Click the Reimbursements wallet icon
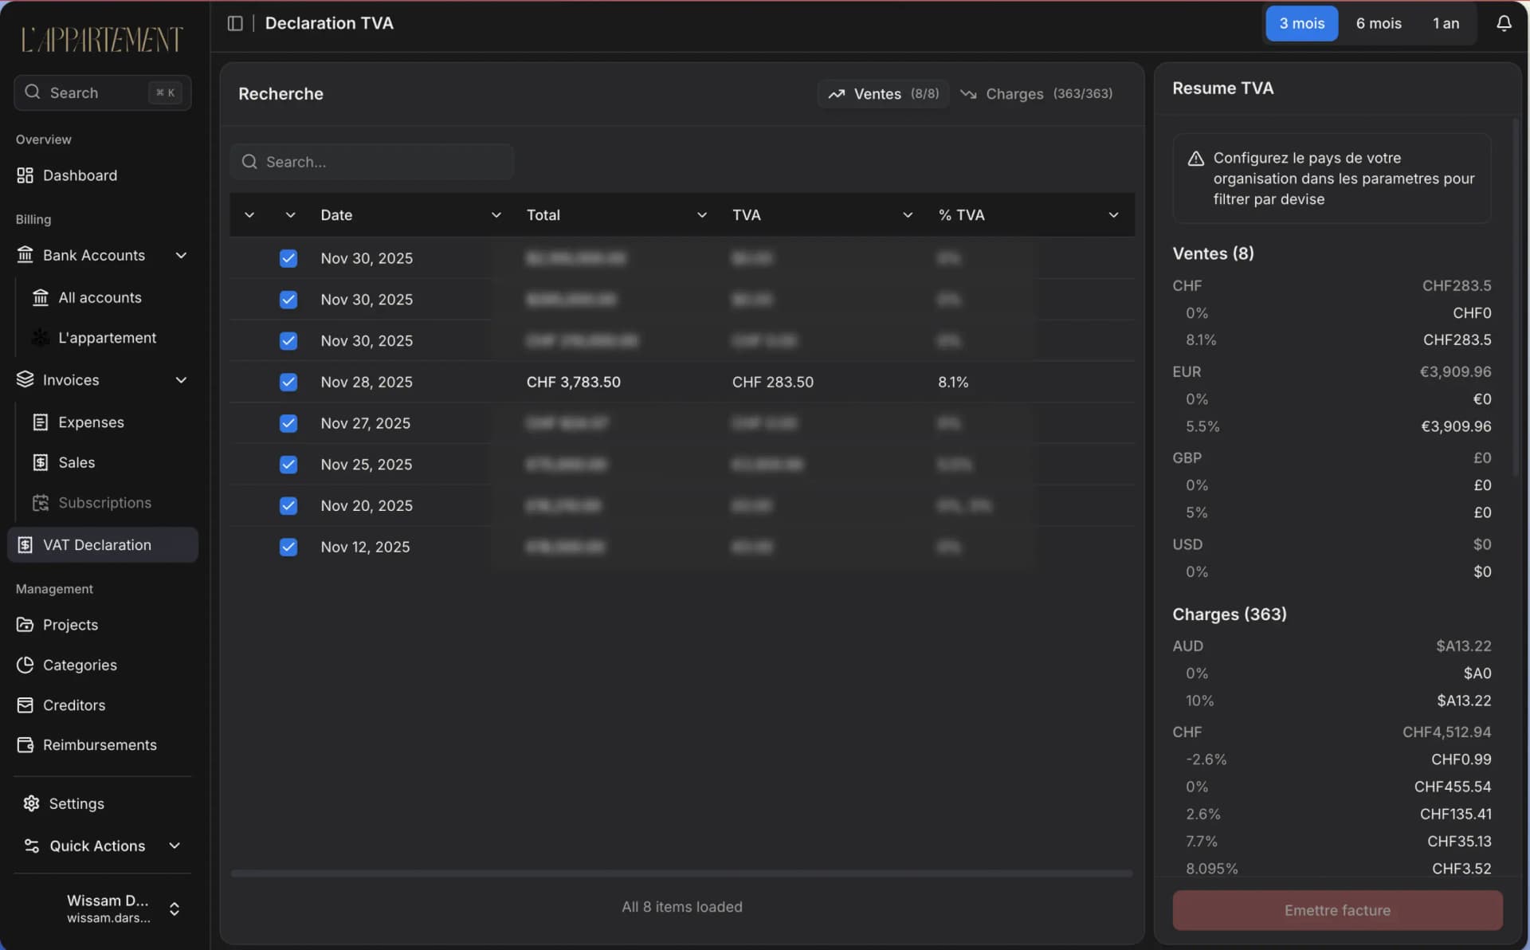The width and height of the screenshot is (1530, 950). tap(25, 745)
